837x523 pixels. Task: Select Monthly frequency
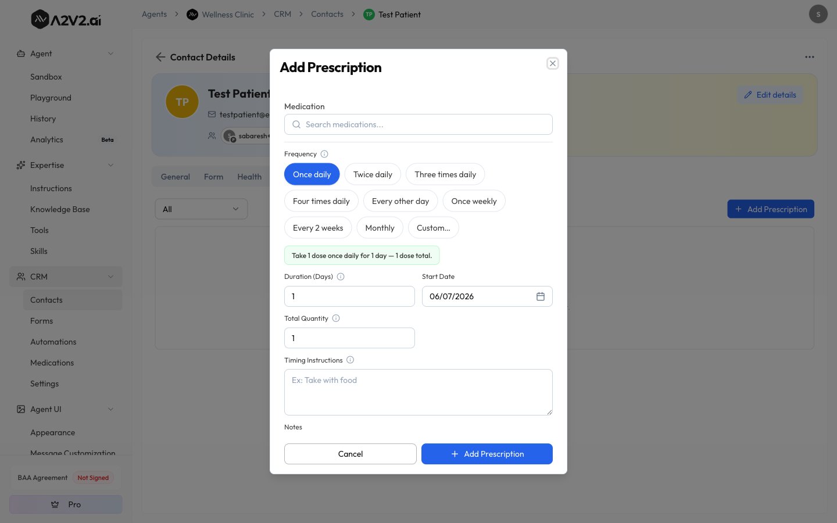tap(380, 228)
